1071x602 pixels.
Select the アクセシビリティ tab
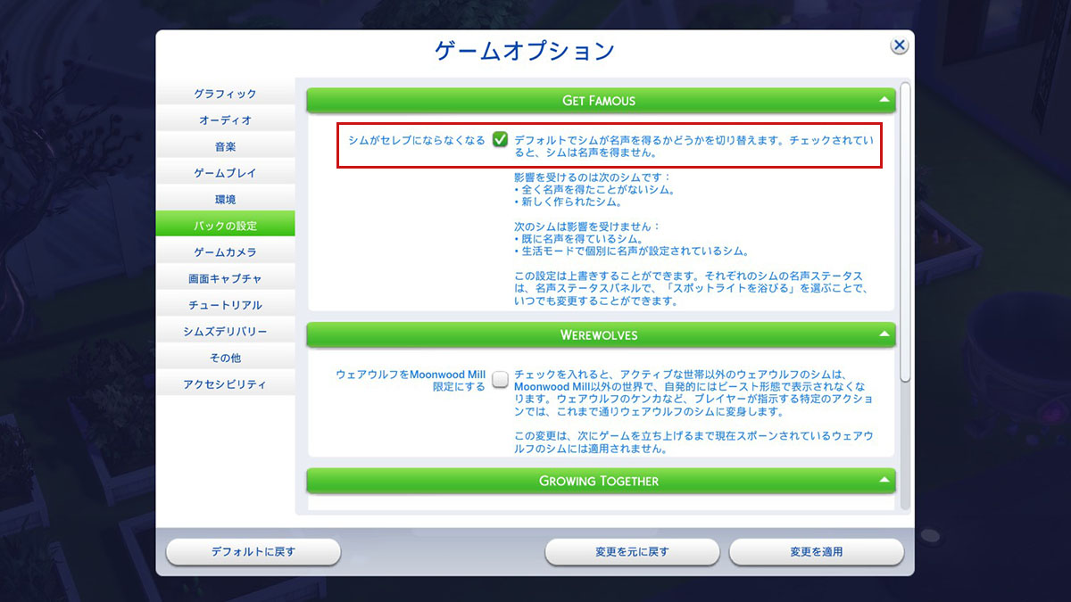[x=225, y=384]
